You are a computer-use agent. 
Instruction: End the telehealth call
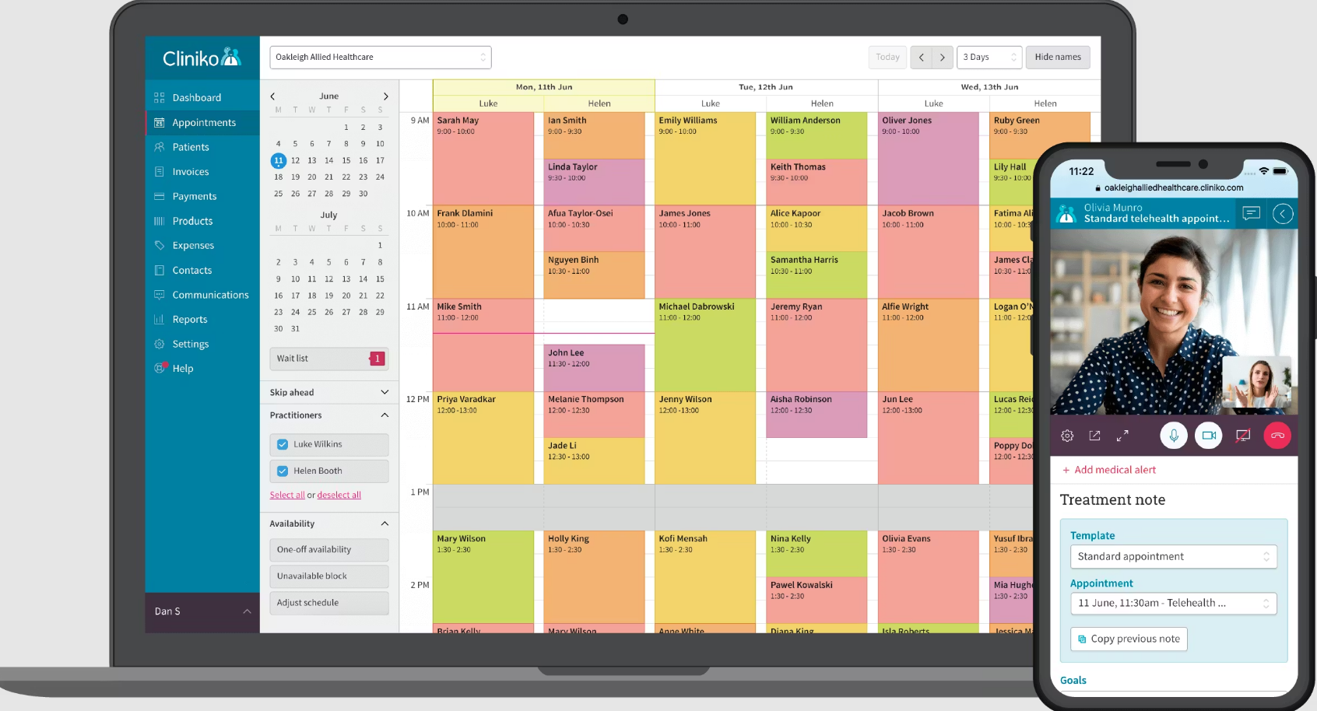click(x=1277, y=436)
